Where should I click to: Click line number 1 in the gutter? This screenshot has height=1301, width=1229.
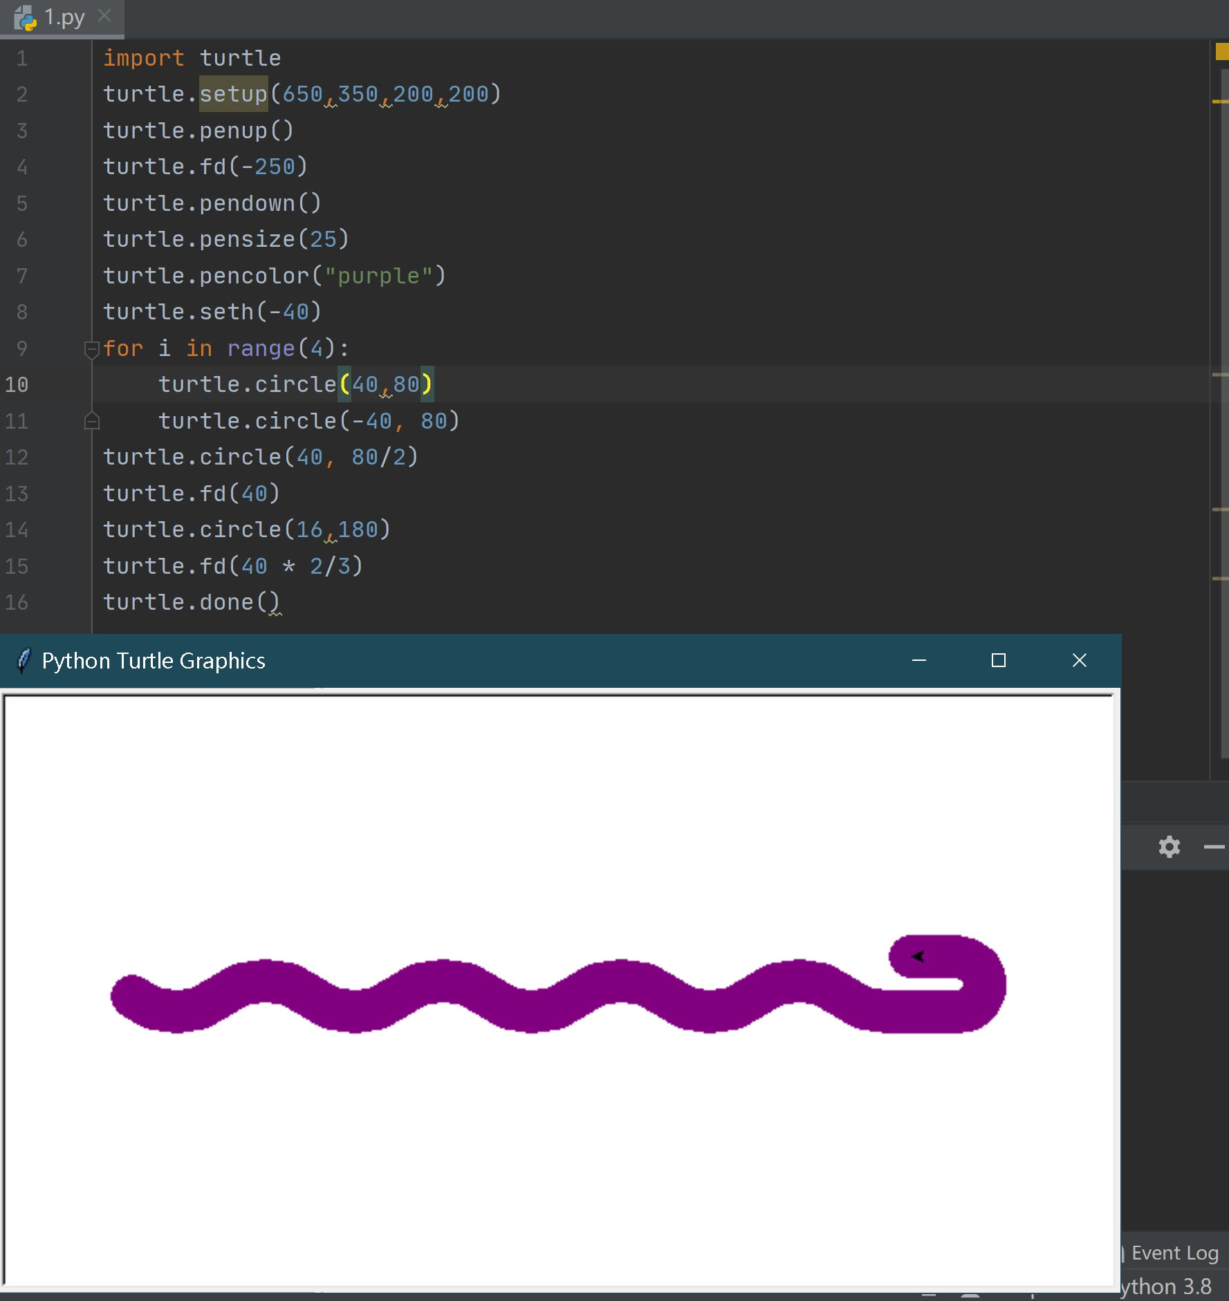[22, 59]
